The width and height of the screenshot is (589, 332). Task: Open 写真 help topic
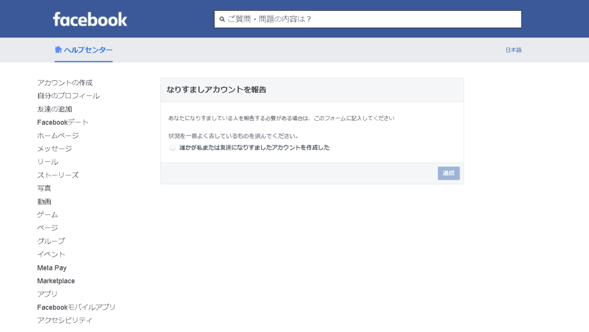[x=44, y=188]
